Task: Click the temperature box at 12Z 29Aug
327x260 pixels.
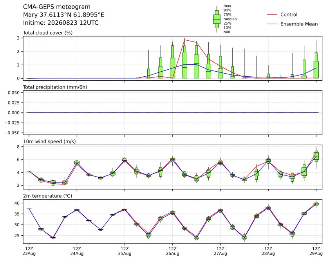Action: [316, 204]
